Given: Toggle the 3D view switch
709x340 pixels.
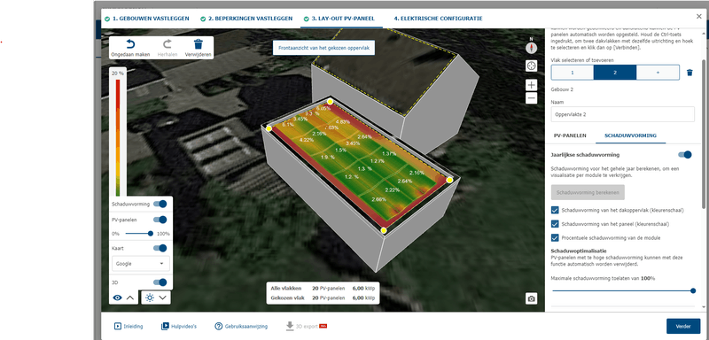Looking at the screenshot, I should [160, 282].
